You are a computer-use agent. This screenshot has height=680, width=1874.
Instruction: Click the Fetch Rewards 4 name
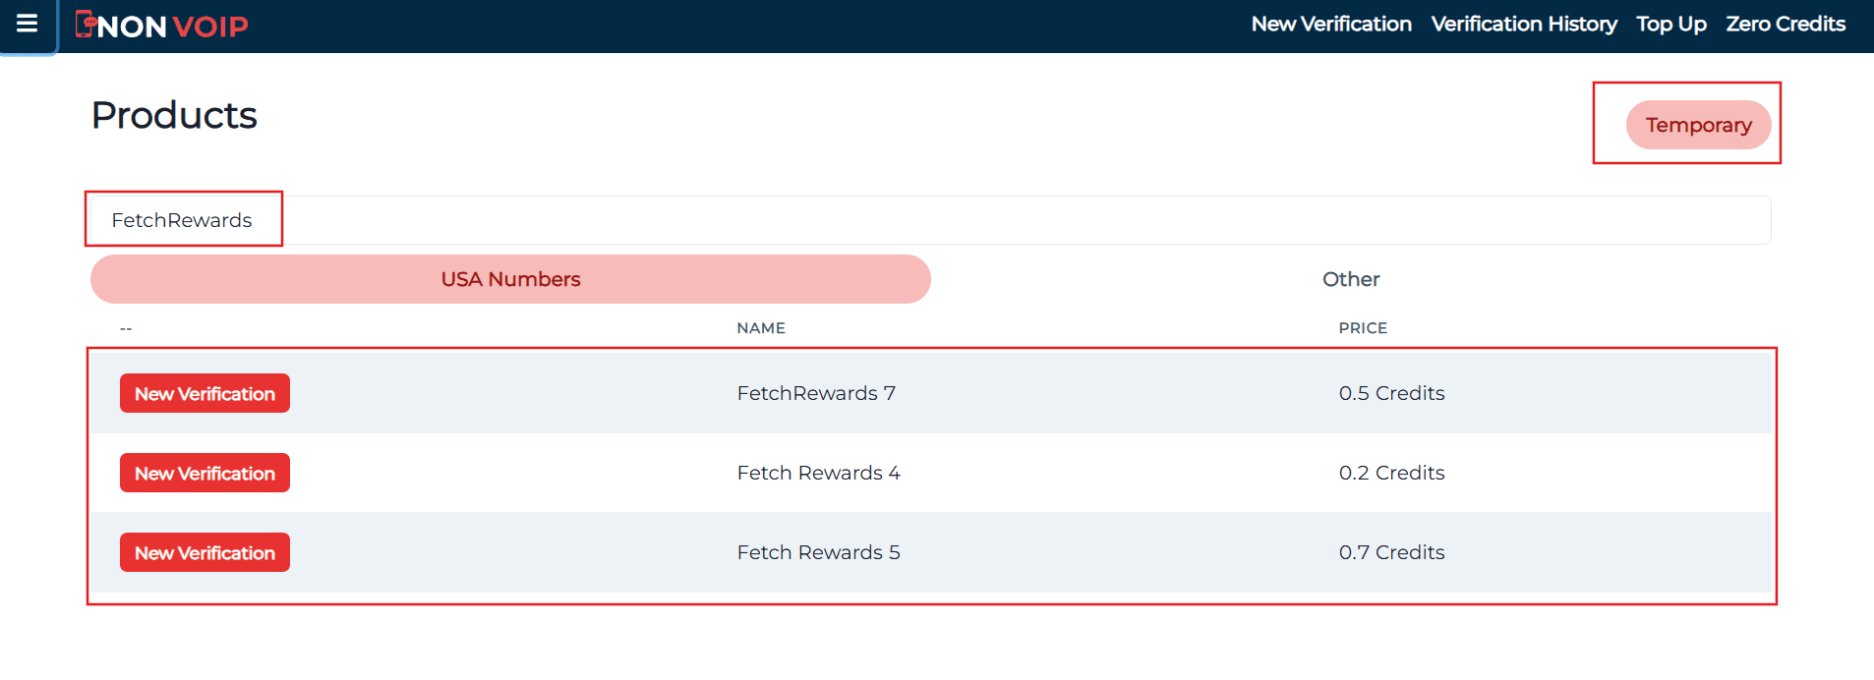click(818, 473)
